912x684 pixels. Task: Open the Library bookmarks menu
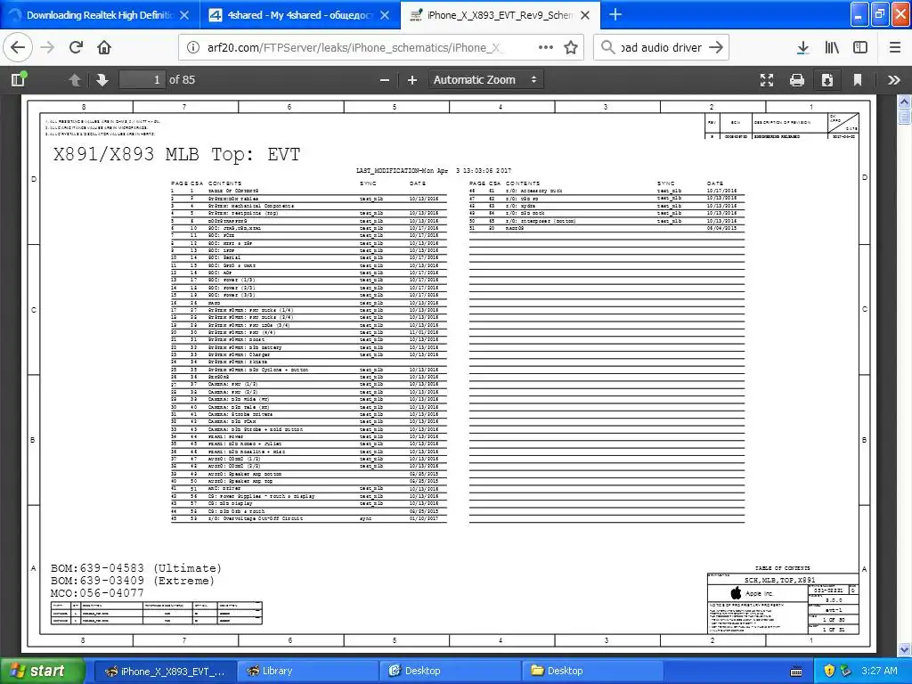(x=832, y=47)
